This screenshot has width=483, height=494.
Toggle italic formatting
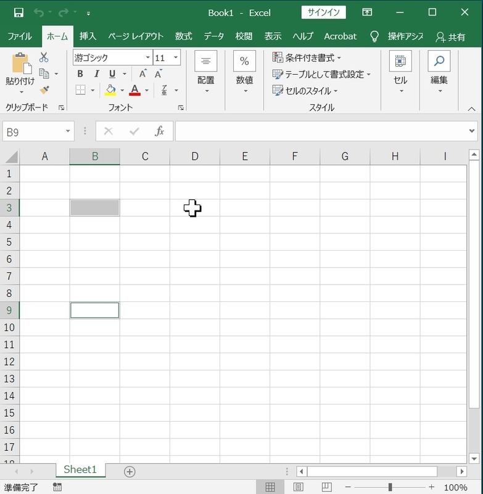tap(97, 73)
